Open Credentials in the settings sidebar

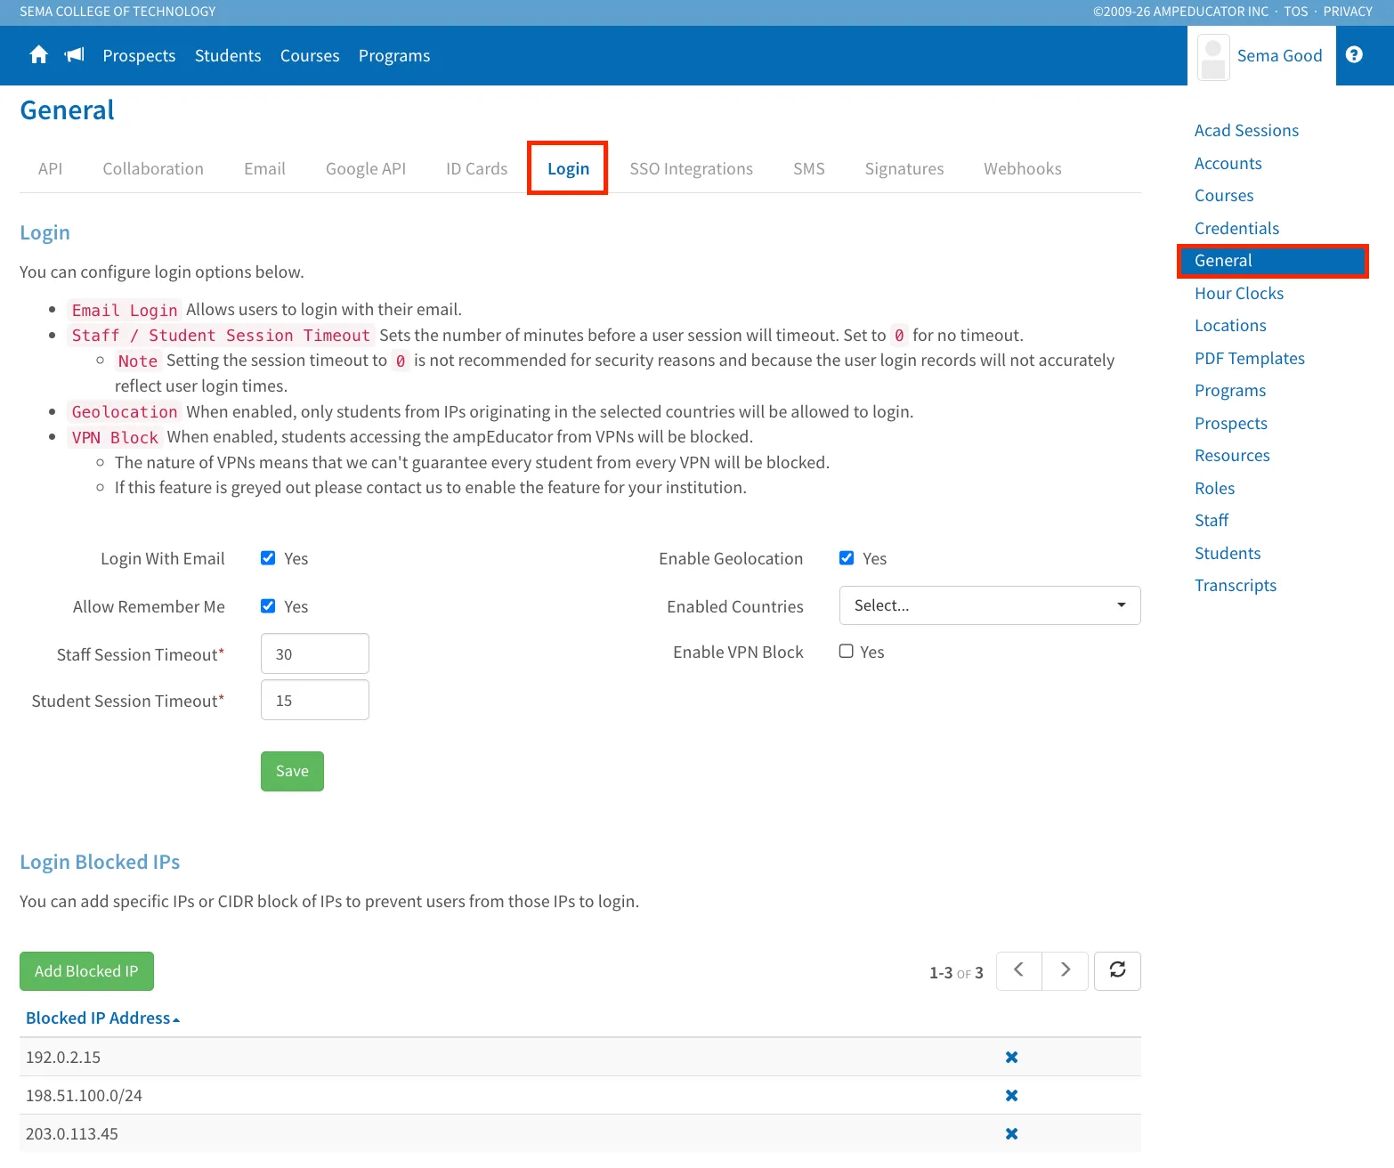click(x=1236, y=229)
